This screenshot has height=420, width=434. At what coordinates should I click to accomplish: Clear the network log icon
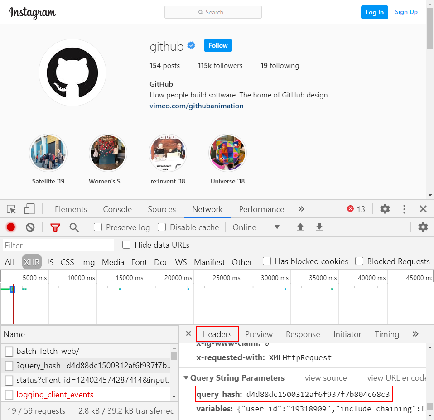click(x=30, y=227)
